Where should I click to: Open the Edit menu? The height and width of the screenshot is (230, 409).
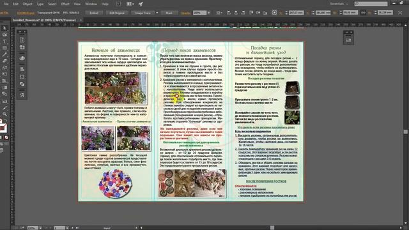click(x=15, y=4)
